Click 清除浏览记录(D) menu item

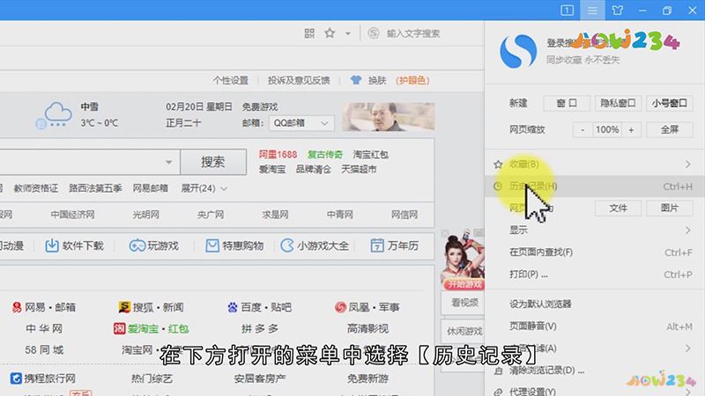coord(594,370)
